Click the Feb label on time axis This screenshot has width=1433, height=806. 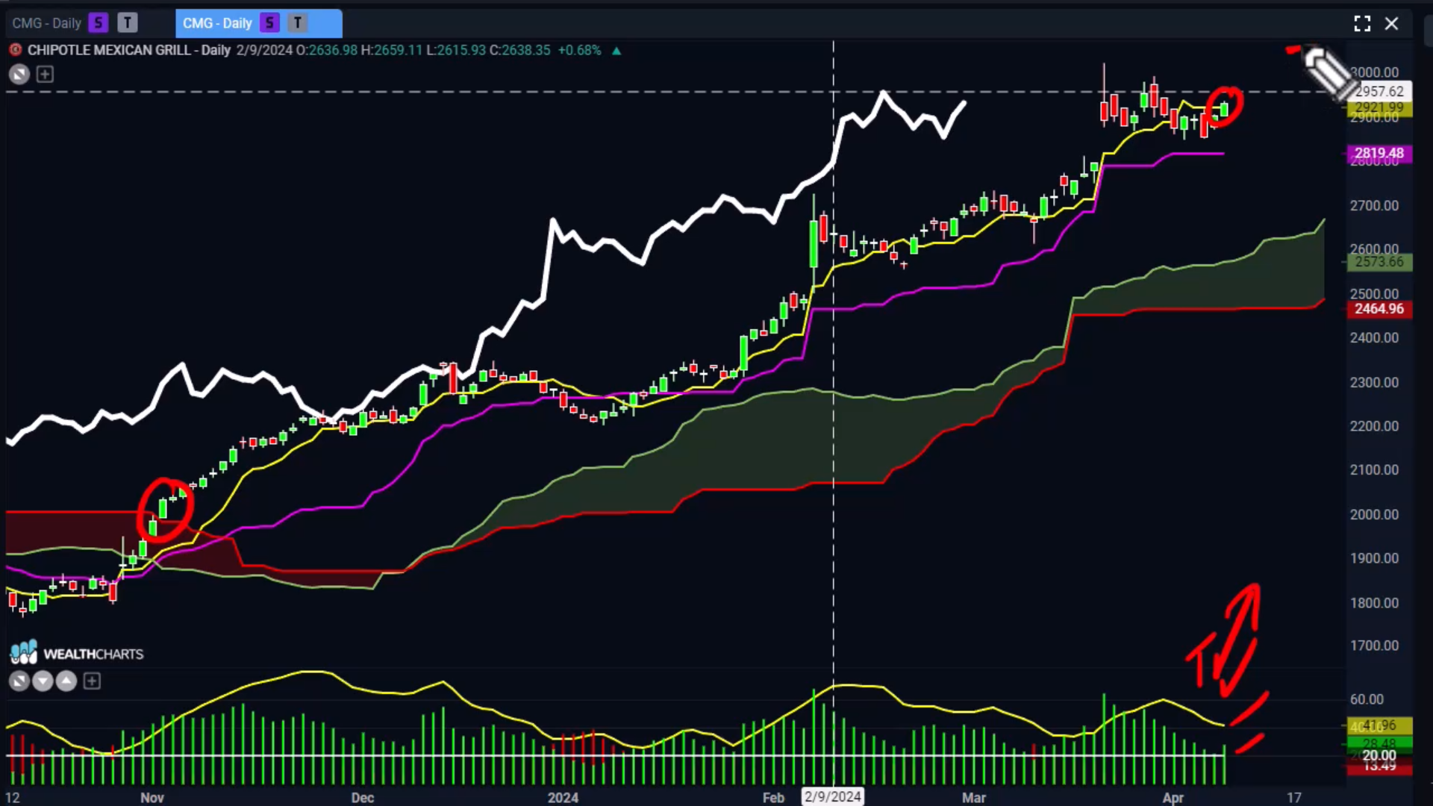pos(773,798)
